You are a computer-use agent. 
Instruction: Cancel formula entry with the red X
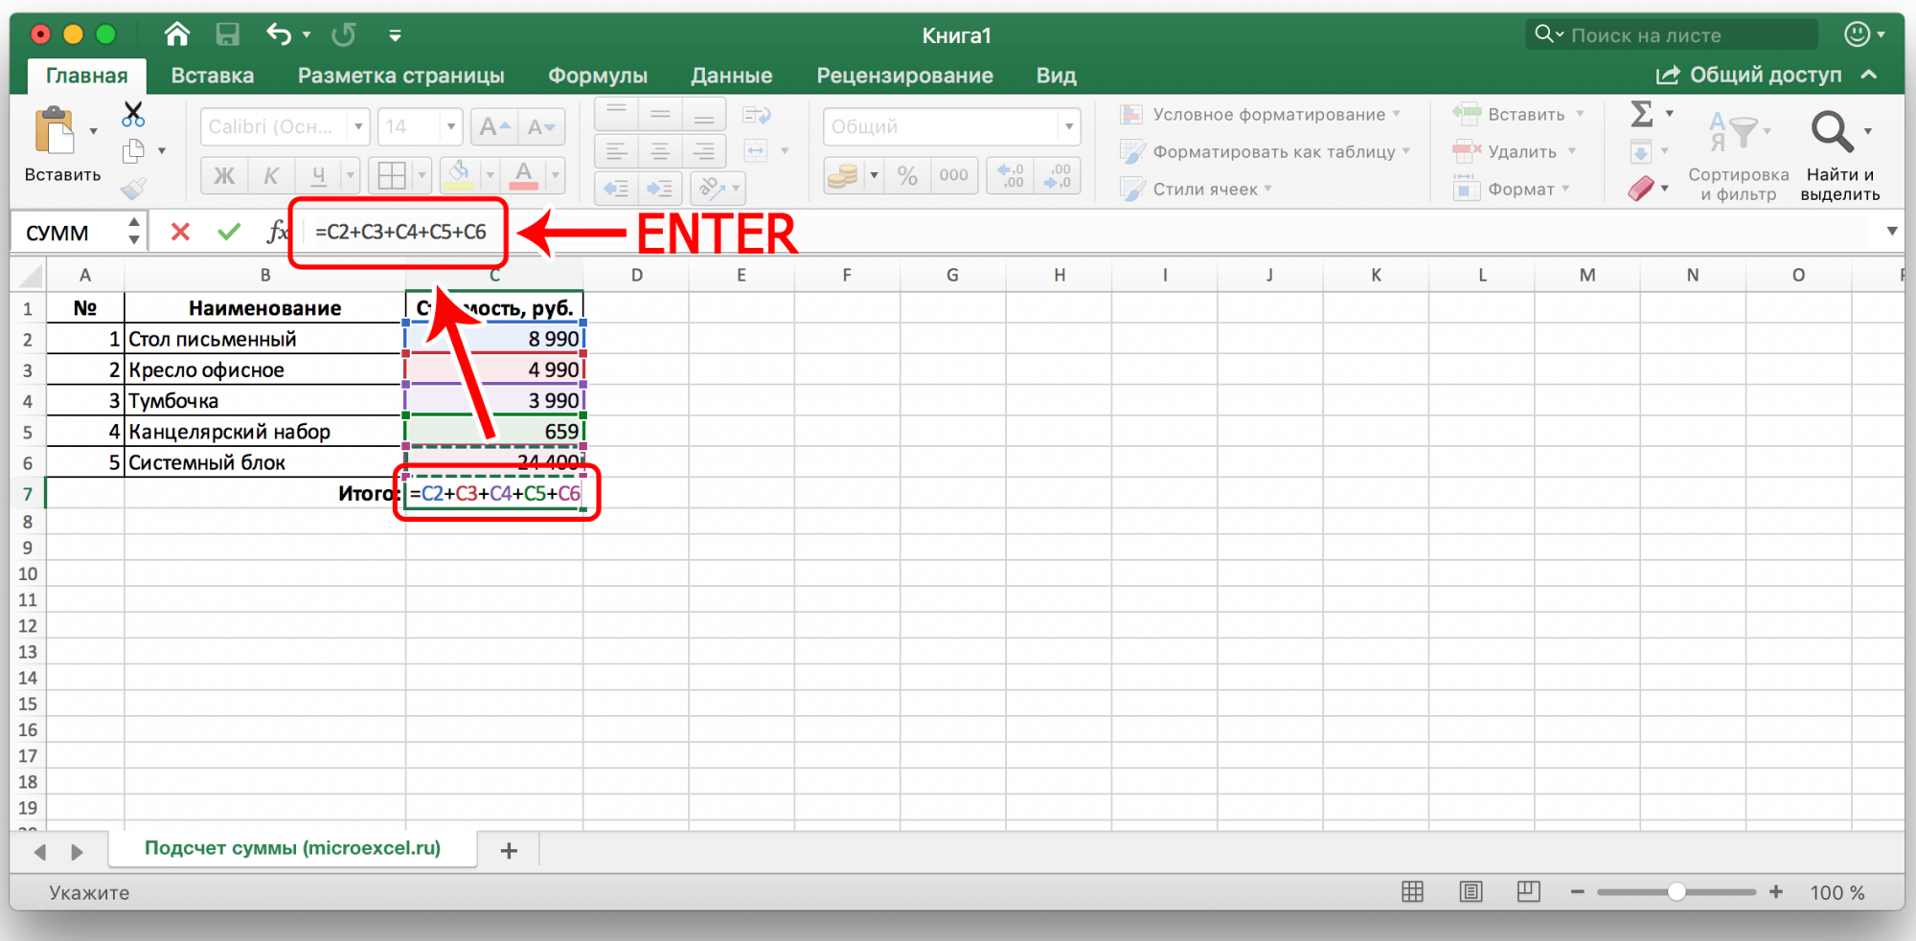(x=180, y=232)
